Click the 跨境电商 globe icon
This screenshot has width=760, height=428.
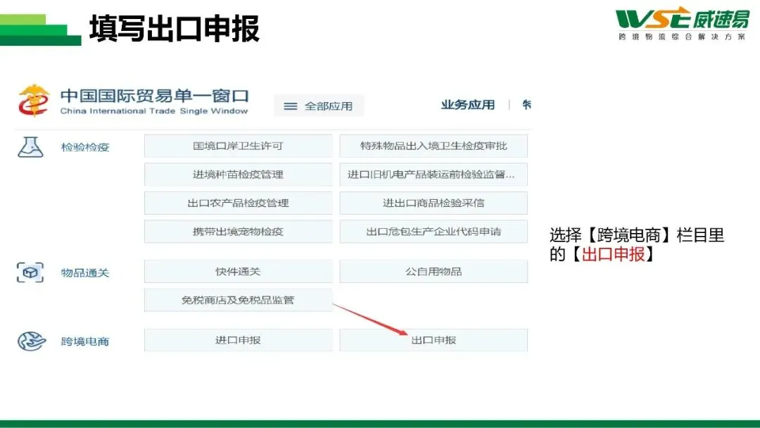pyautogui.click(x=32, y=341)
